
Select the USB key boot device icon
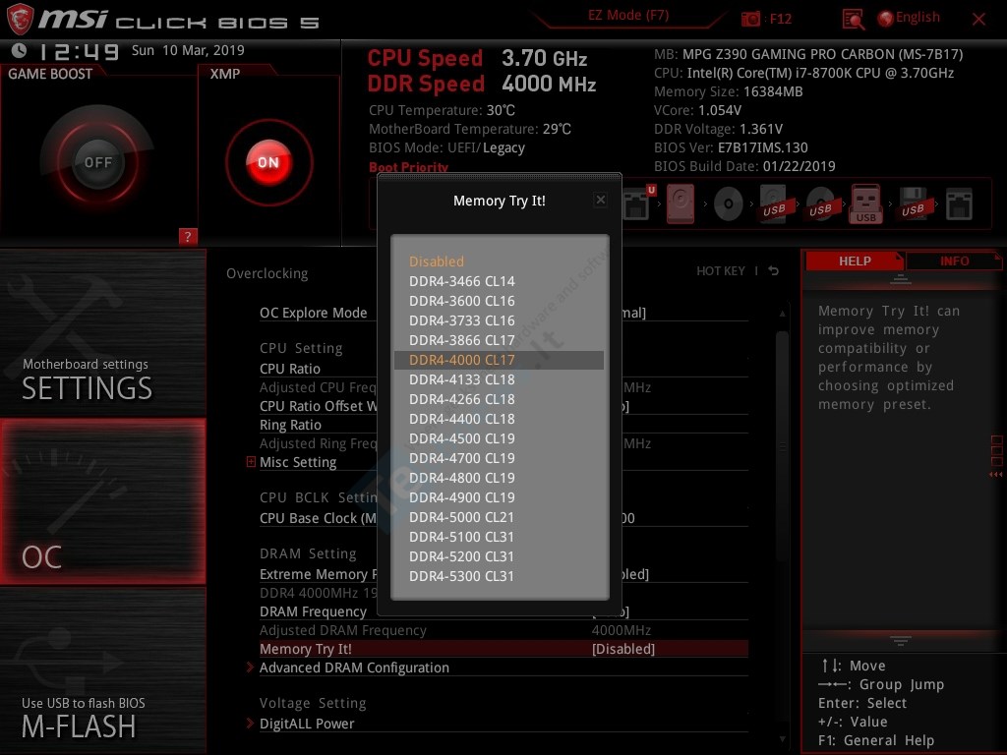pyautogui.click(x=866, y=204)
